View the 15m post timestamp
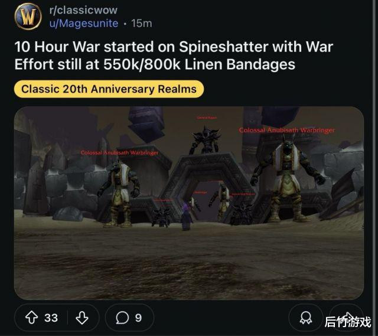This screenshot has width=378, height=336. [142, 24]
